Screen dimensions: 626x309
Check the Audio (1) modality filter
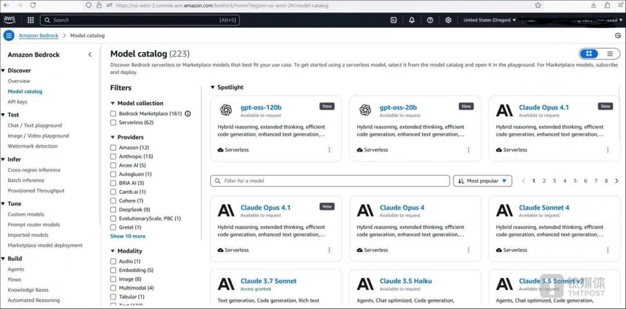113,261
